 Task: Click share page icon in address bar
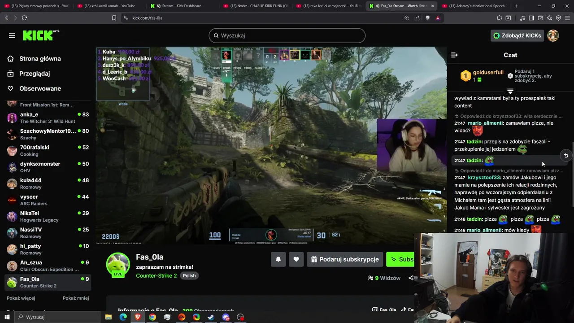click(417, 18)
